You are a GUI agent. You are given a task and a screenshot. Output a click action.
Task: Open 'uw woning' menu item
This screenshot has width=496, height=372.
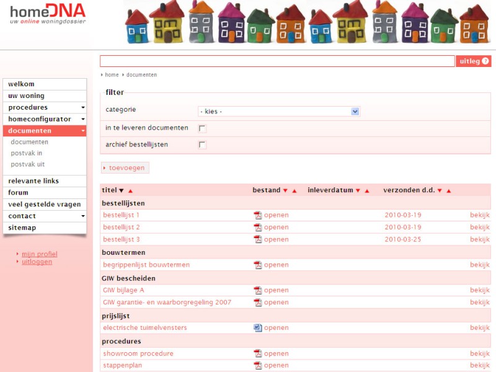[45, 96]
